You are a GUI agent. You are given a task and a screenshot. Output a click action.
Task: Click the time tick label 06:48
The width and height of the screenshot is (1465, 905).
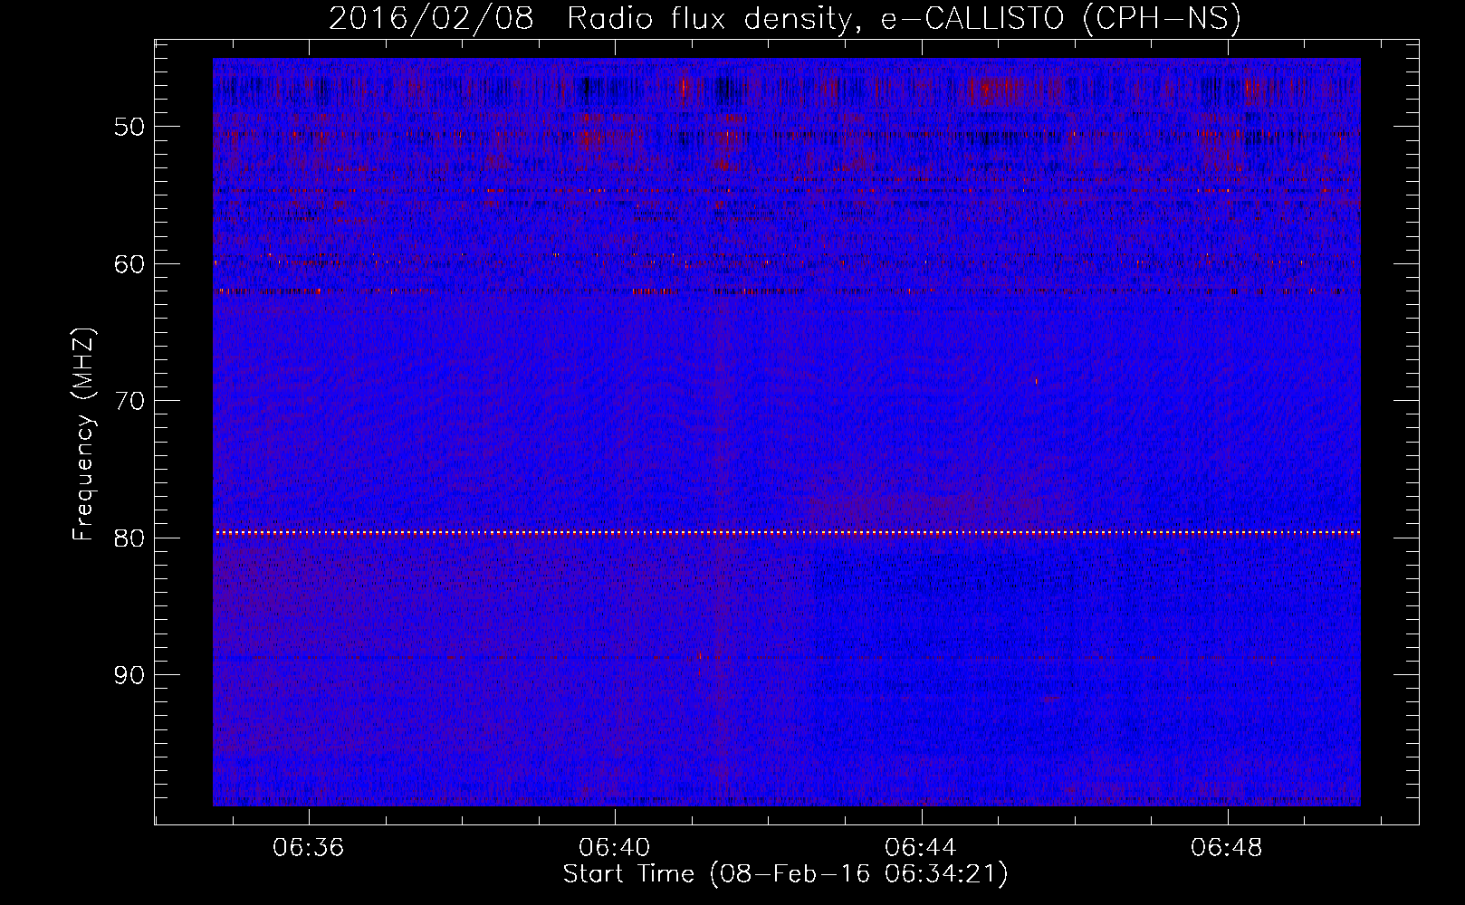(x=1227, y=848)
